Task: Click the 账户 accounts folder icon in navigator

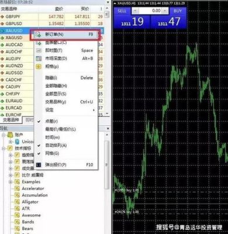Action: pyautogui.click(x=10, y=135)
